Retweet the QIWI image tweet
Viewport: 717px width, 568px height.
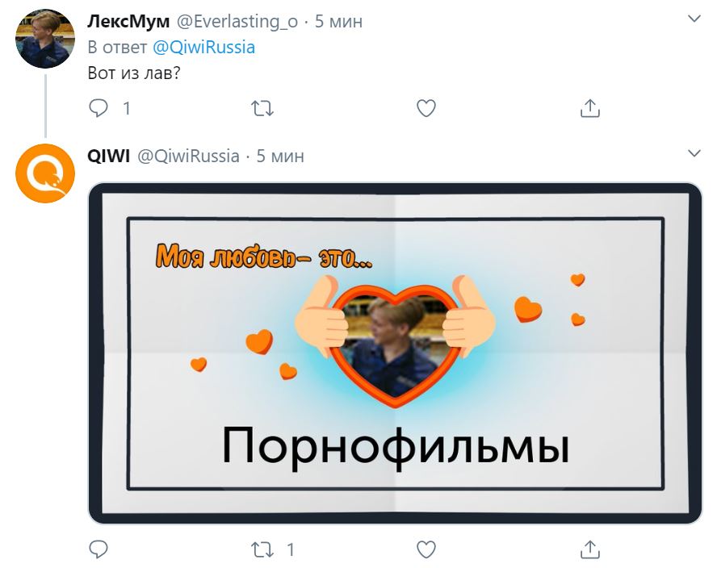coord(262,549)
